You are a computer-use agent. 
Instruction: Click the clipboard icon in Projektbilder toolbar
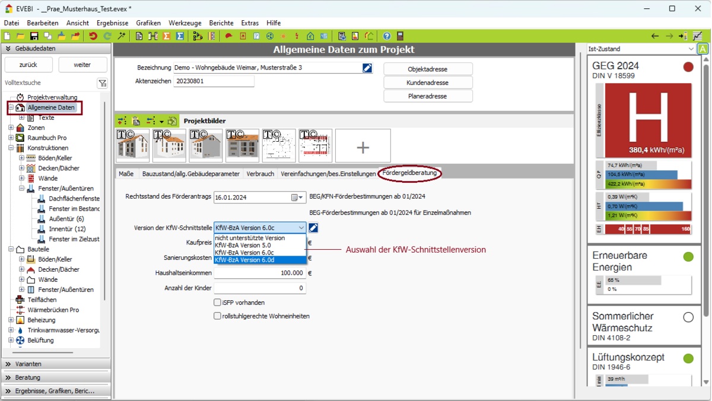click(136, 121)
